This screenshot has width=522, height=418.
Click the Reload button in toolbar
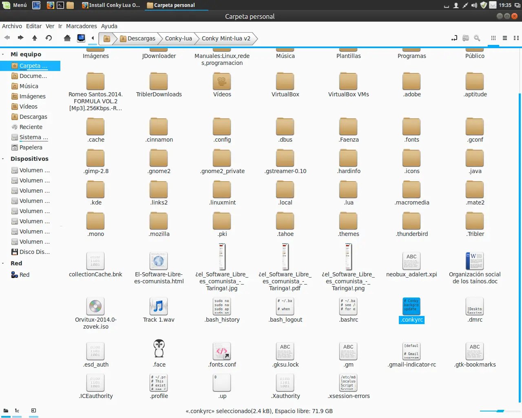pyautogui.click(x=49, y=38)
